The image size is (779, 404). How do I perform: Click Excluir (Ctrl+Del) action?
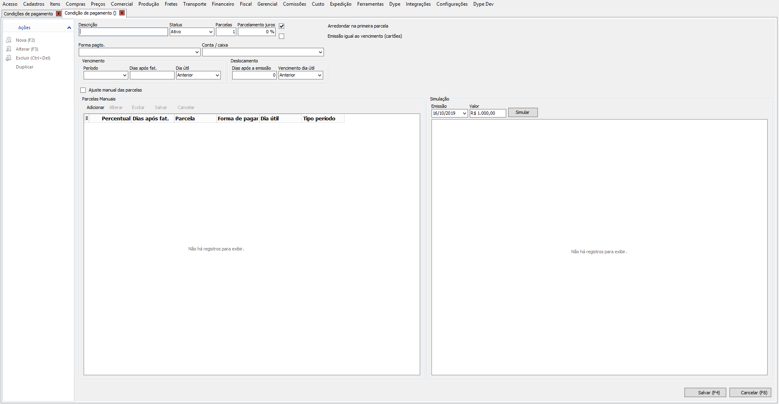pyautogui.click(x=33, y=58)
